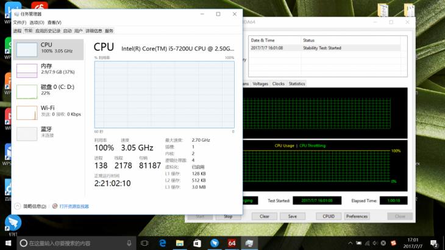The image size is (445, 250).
Task: Launch Microsoft Edge from the taskbar
Action: [x=163, y=243]
